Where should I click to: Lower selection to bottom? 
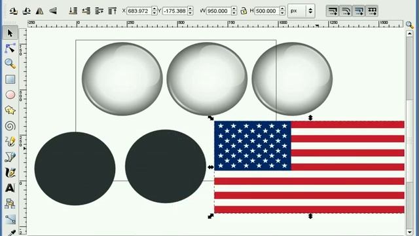coord(73,11)
